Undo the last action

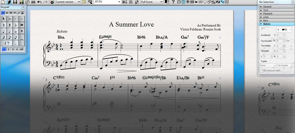(x=39, y=2)
